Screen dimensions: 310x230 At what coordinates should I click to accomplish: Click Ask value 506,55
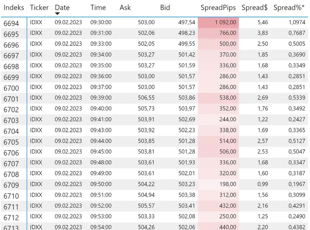coord(146,98)
